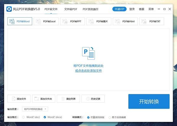177x126 pixels.
Task: Choose the PDF转TXT conversion icon
Action: click(x=144, y=21)
